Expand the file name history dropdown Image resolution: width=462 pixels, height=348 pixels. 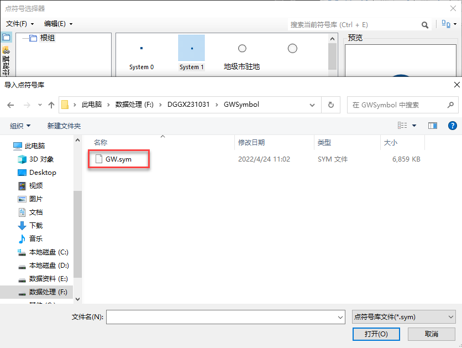click(x=340, y=317)
